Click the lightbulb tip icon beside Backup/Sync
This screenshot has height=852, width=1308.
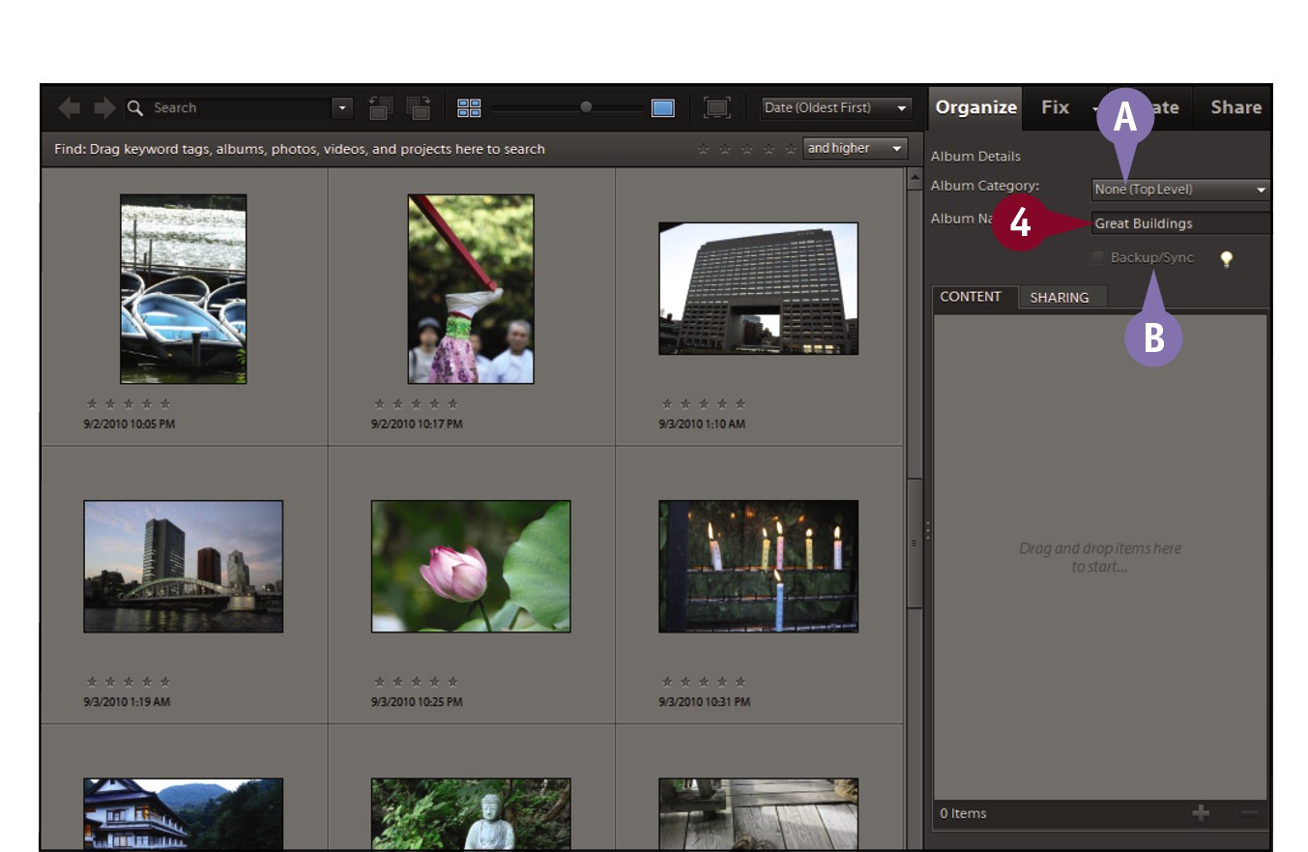point(1226,258)
